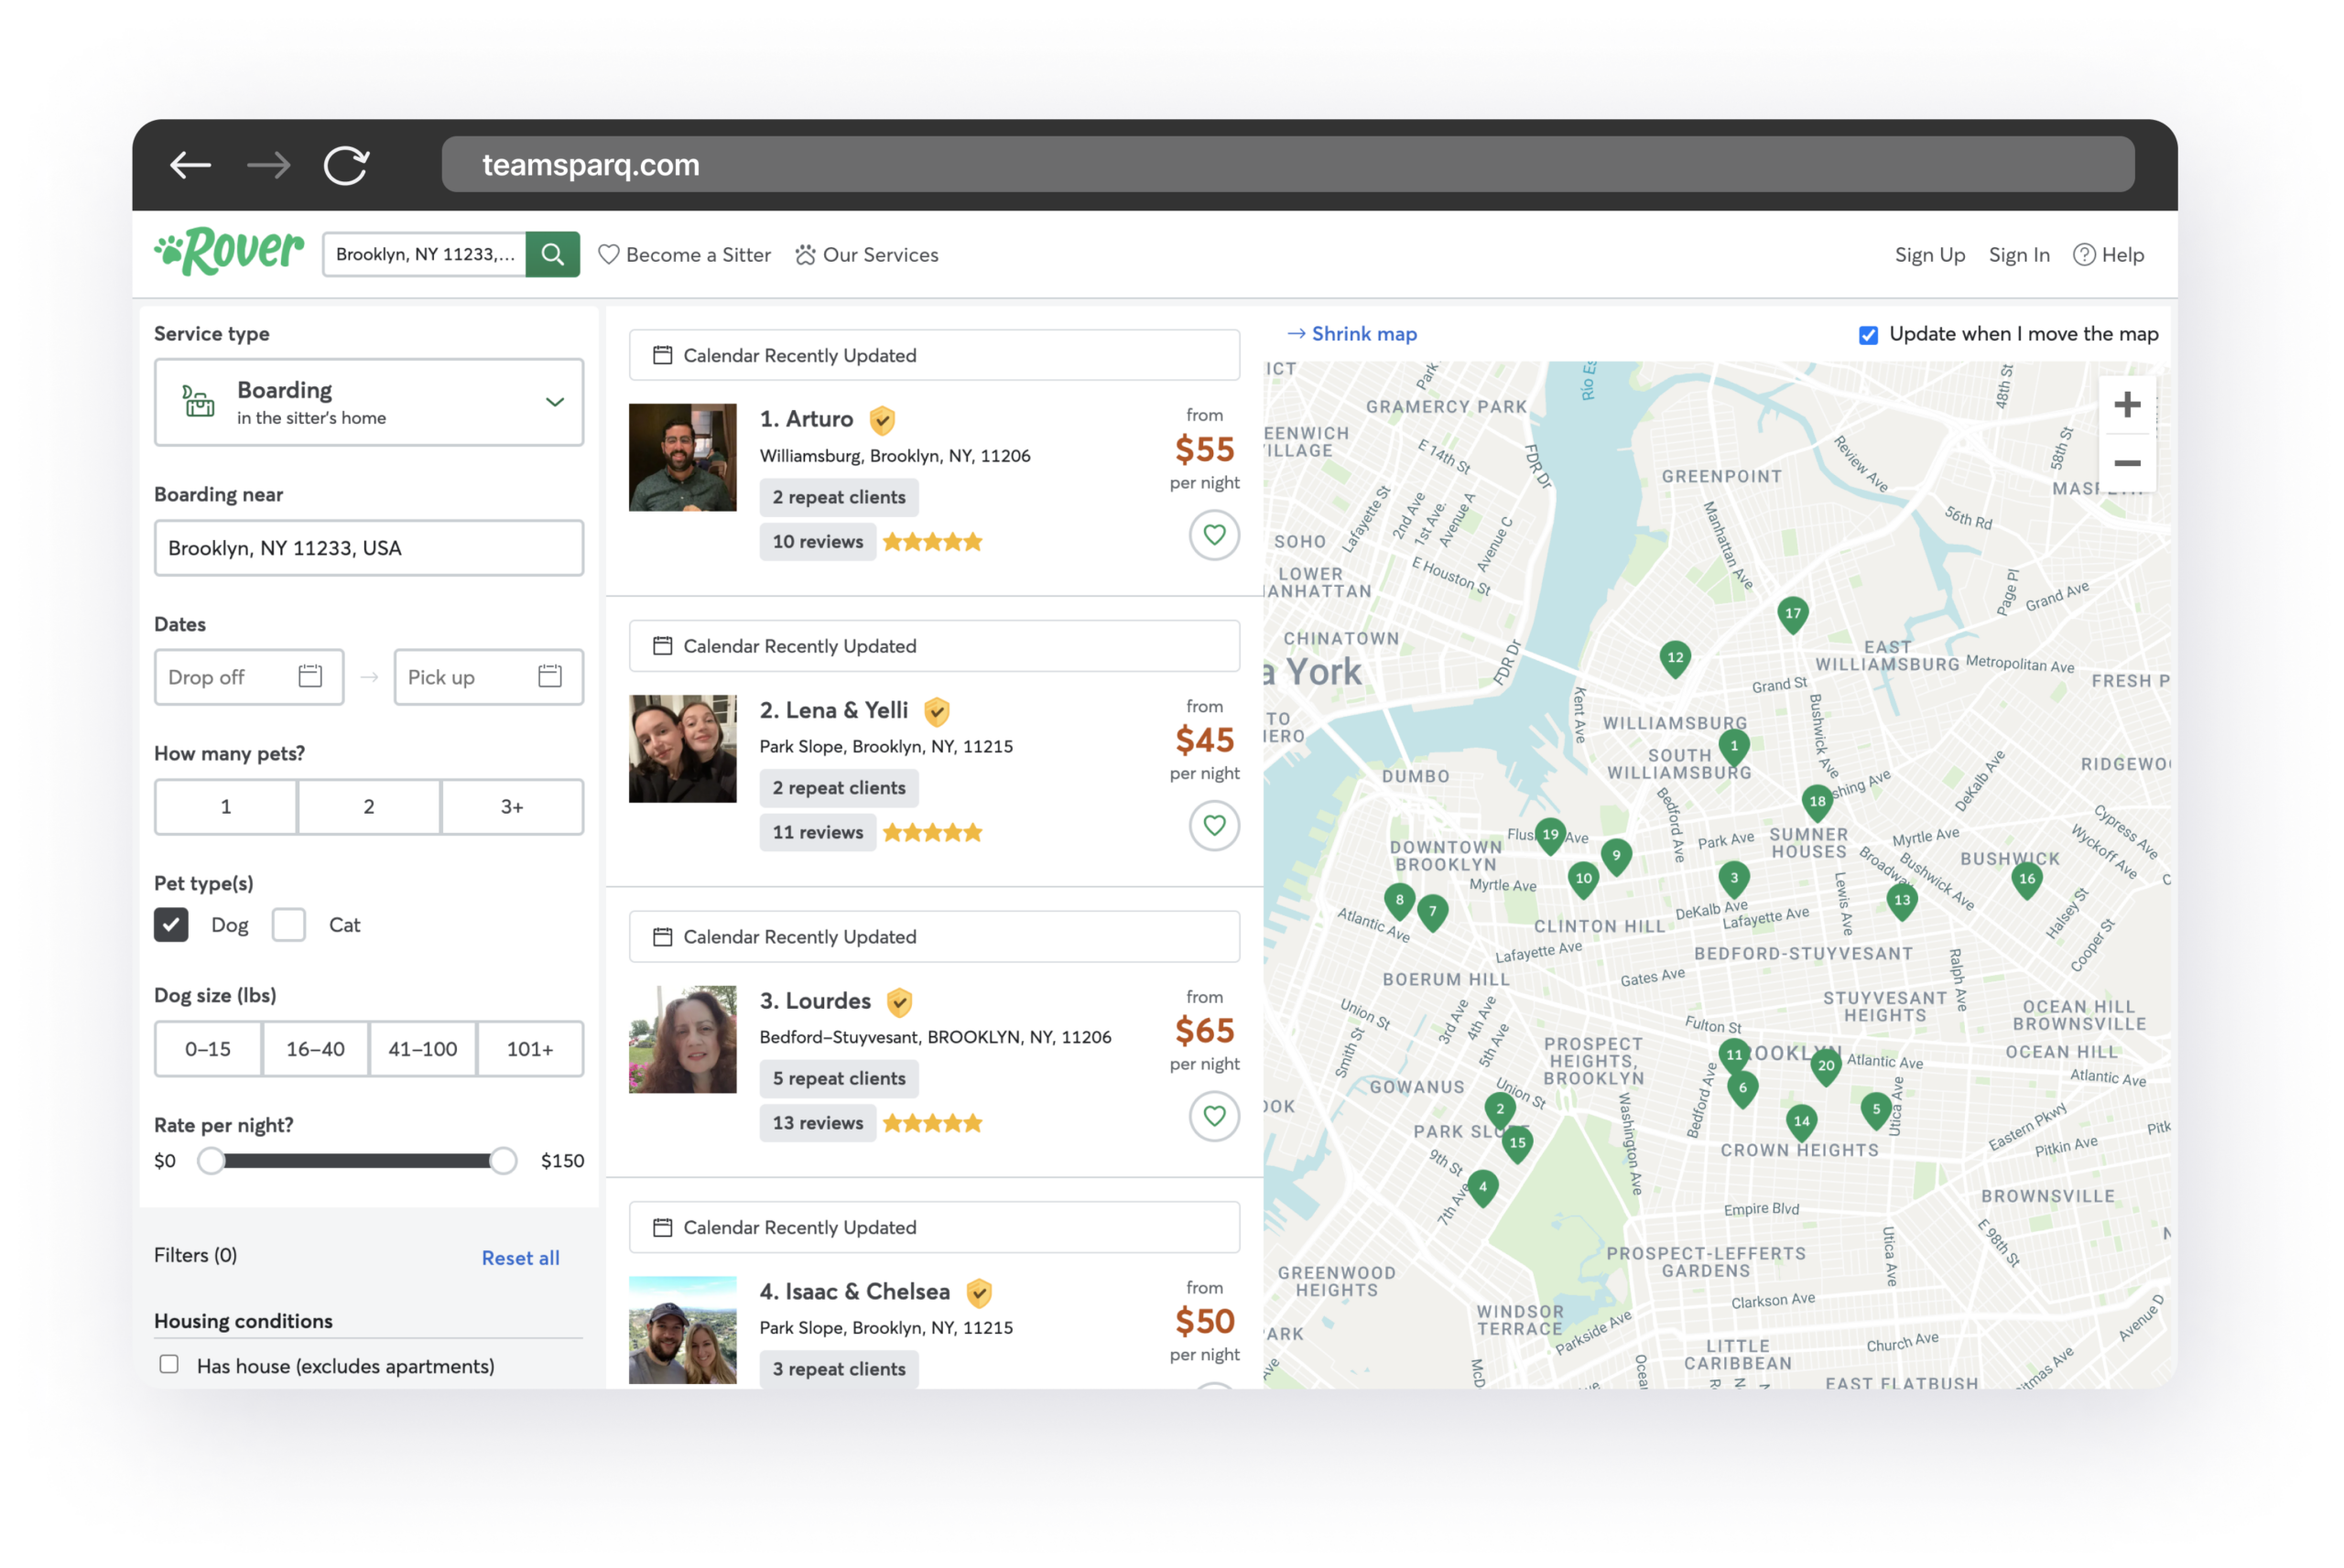Click Lourdes's profile photo

682,1039
